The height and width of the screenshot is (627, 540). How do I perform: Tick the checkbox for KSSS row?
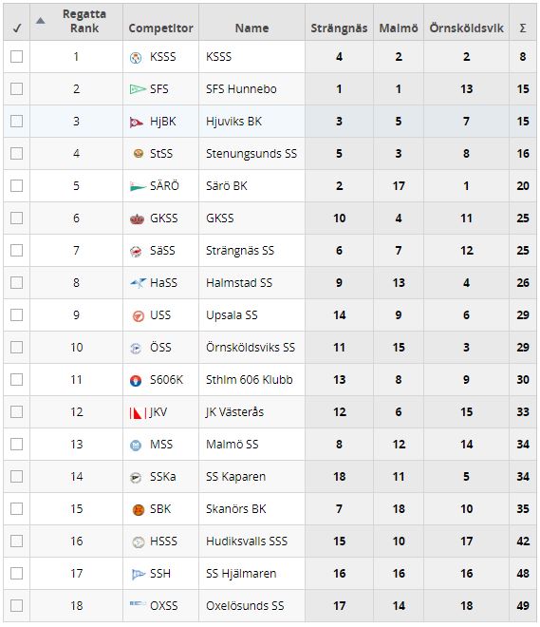pos(16,56)
